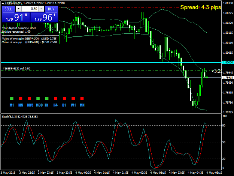Click the red MN trend square
Screen dimensions: 234x176
click(x=82, y=98)
